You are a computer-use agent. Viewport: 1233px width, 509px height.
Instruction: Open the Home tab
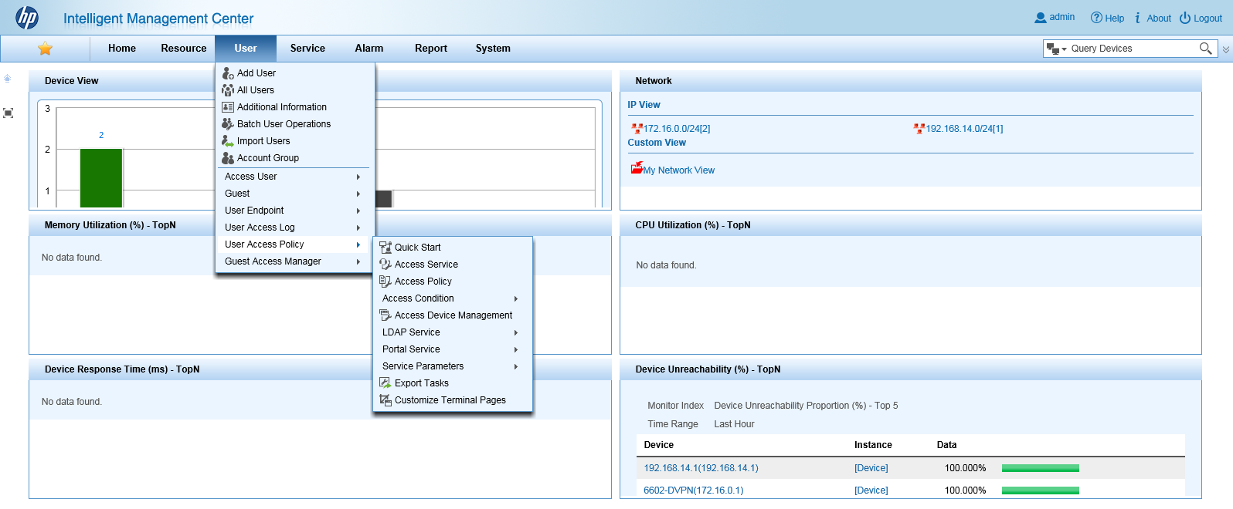(x=122, y=49)
